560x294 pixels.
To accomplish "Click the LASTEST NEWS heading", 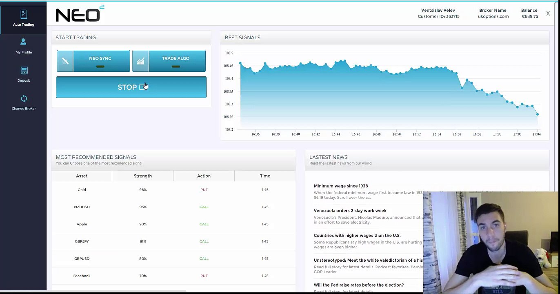I will 329,157.
